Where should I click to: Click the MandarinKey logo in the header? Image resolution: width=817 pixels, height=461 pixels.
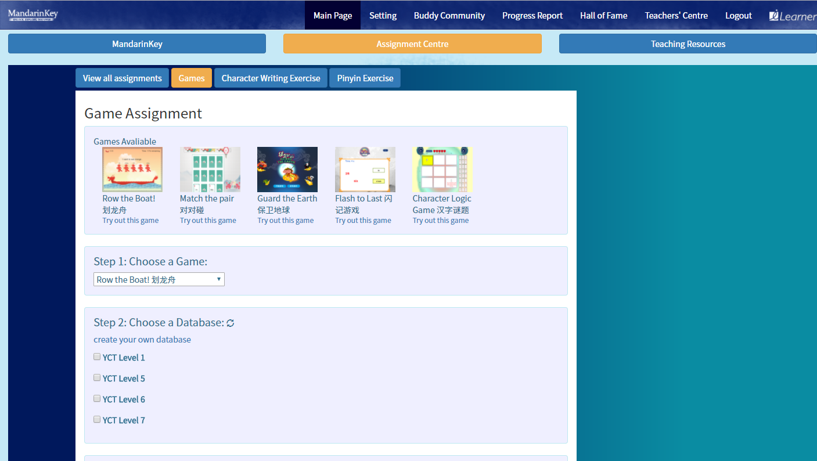click(x=33, y=15)
